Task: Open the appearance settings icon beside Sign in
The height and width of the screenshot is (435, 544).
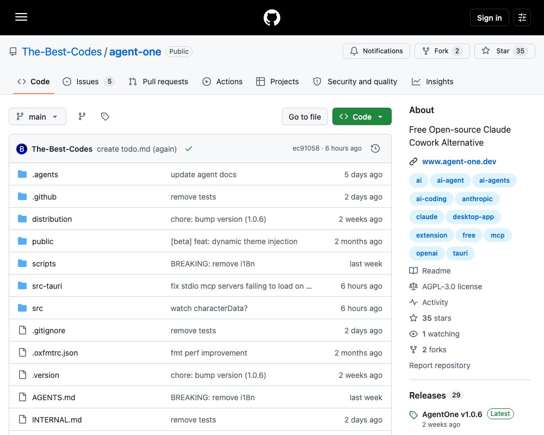Action: click(x=522, y=17)
